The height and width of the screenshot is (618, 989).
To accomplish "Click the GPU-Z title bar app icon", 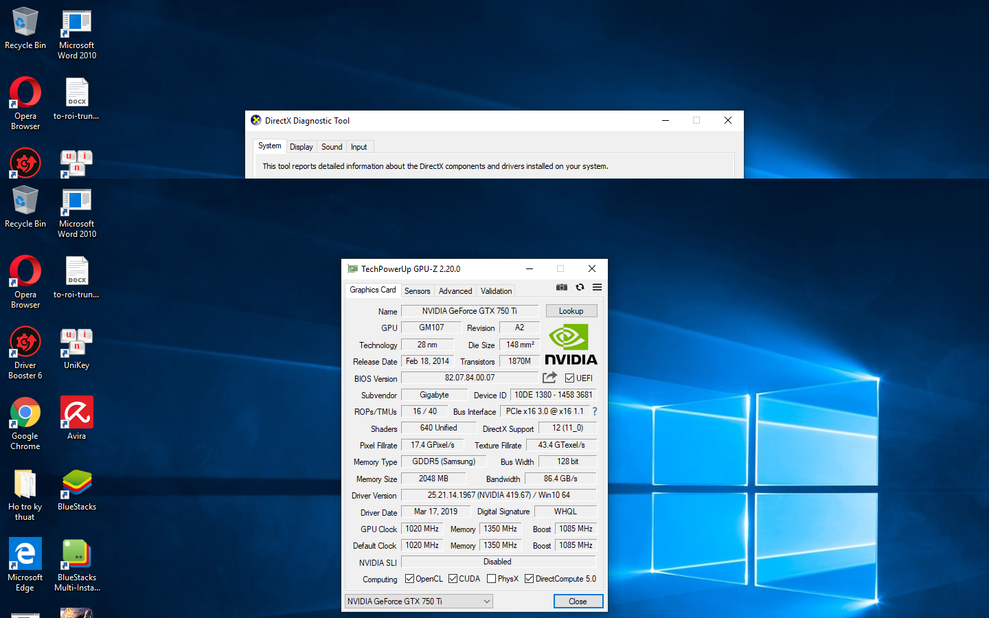I will (x=352, y=269).
